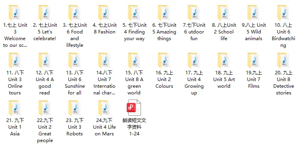This screenshot has width=298, height=146.
Task: Open the 16. 九上 Unit 2 Colours folder icon
Action: [x=164, y=61]
